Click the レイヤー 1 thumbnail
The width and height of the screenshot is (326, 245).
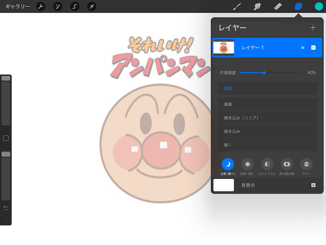pyautogui.click(x=224, y=48)
